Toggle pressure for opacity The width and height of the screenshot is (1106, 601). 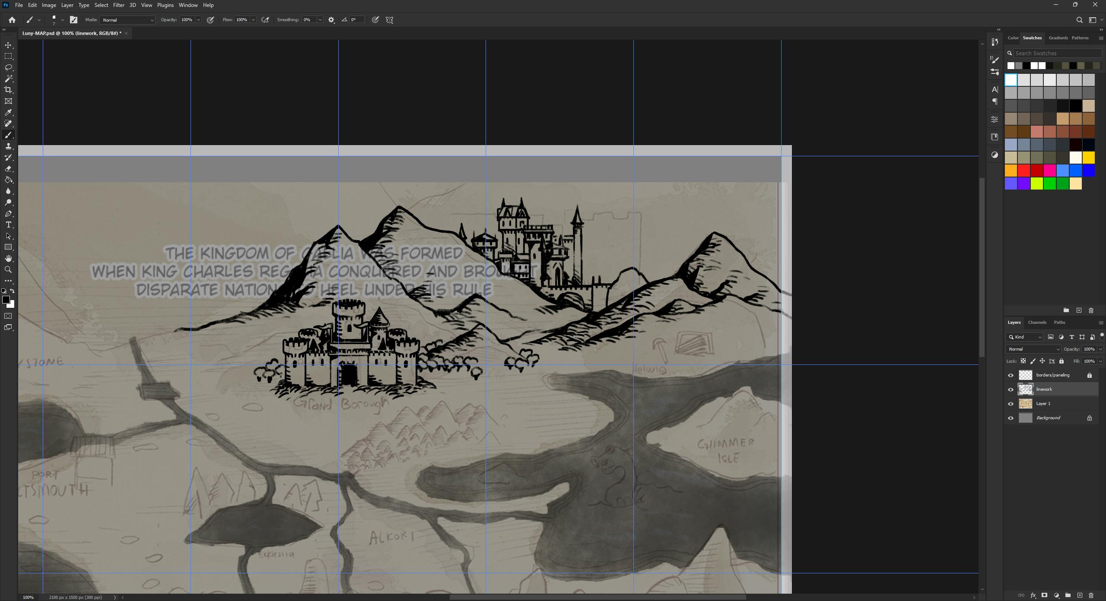click(x=210, y=20)
